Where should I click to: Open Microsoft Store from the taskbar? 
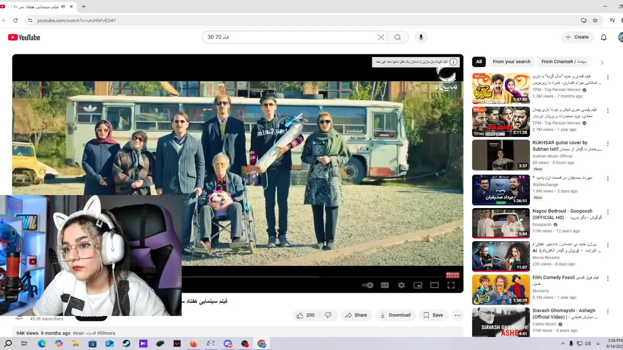pyautogui.click(x=92, y=344)
